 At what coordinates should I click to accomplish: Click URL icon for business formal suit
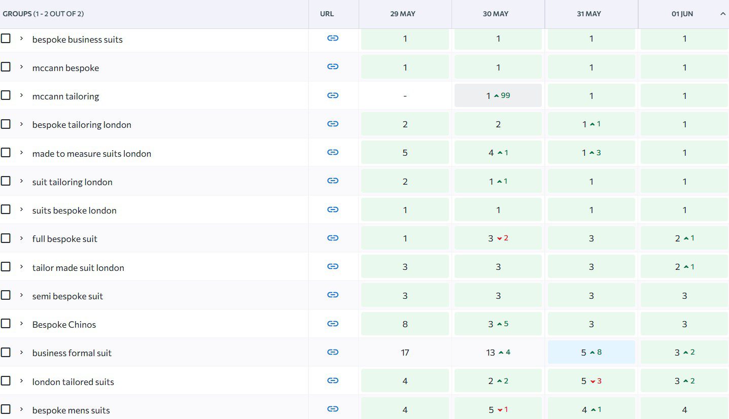tap(333, 352)
